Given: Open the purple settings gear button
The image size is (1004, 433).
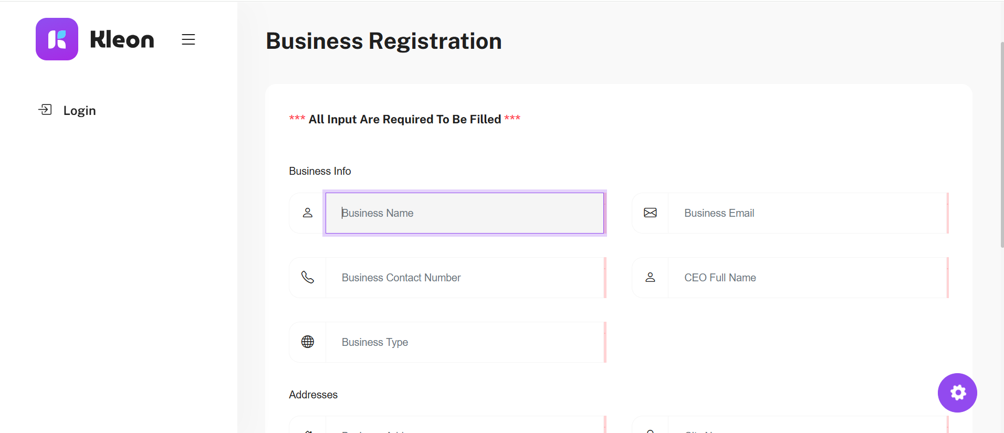Looking at the screenshot, I should coord(957,393).
